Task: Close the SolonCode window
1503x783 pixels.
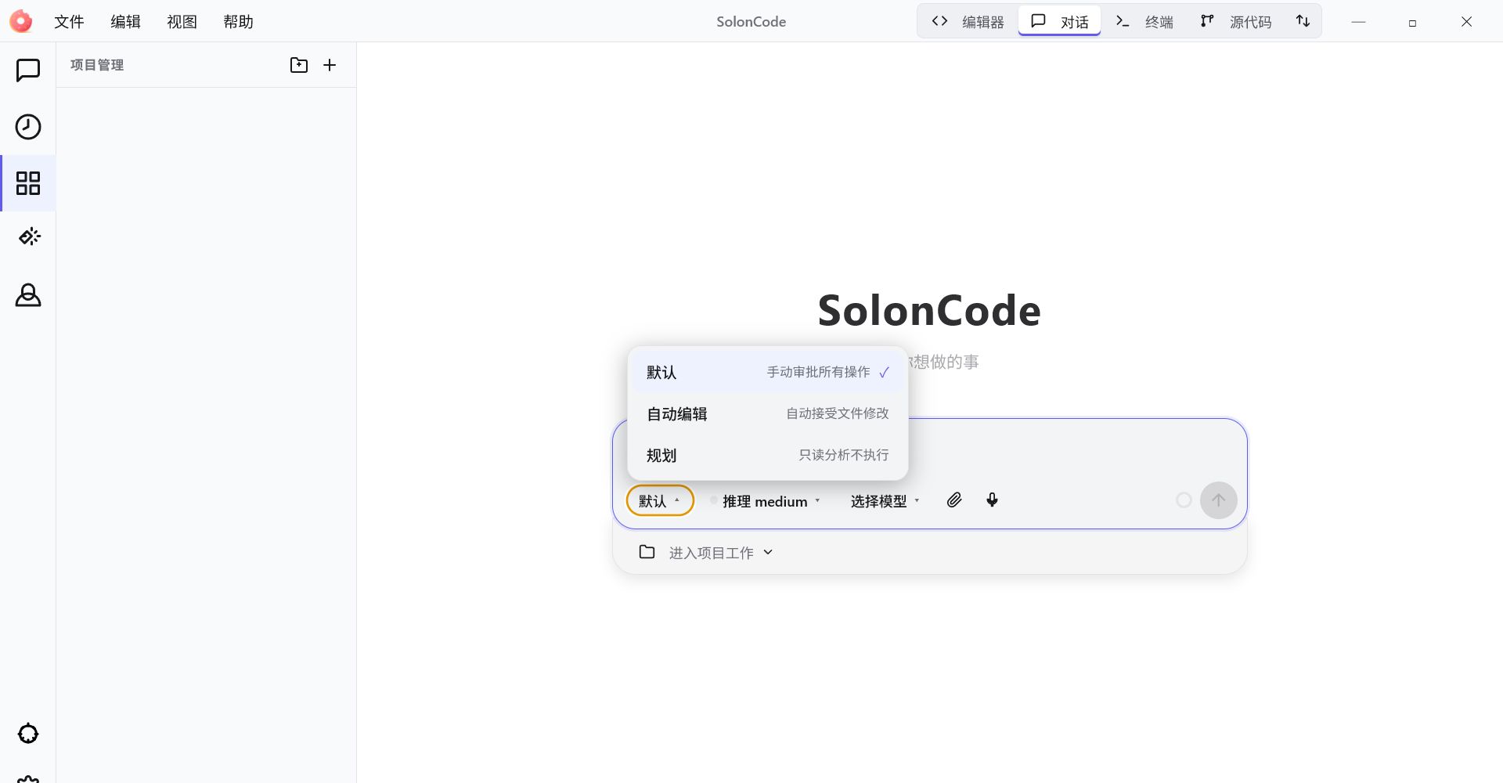Action: point(1466,22)
